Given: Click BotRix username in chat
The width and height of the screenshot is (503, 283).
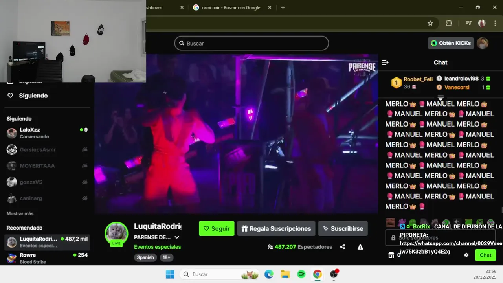Looking at the screenshot, I should (421, 227).
